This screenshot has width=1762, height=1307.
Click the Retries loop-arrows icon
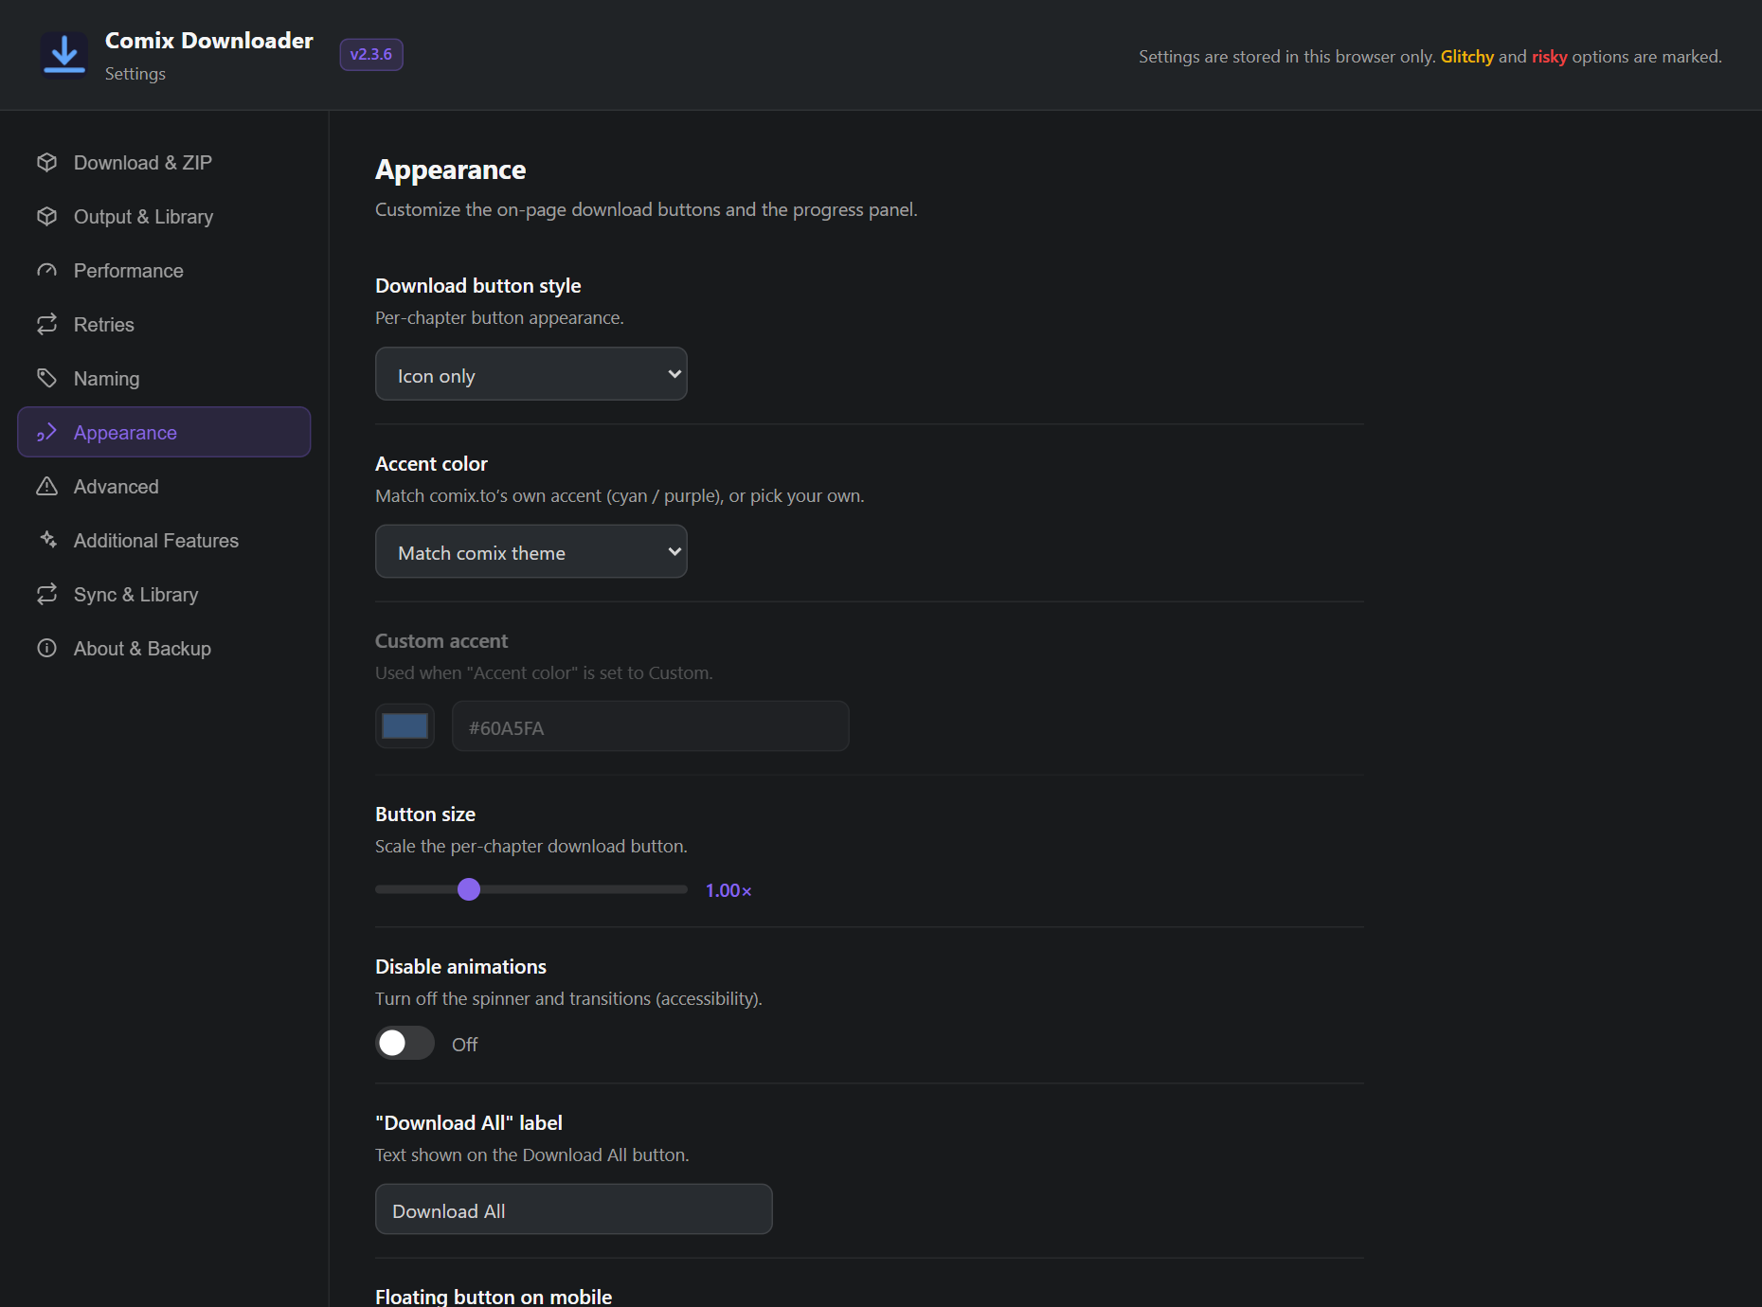[x=47, y=324]
